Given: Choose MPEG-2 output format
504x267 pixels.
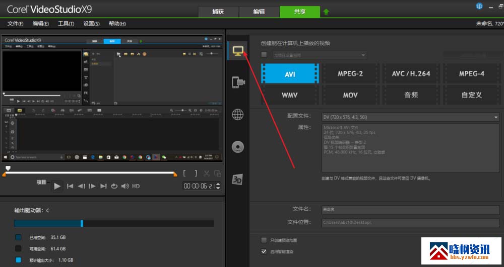Looking at the screenshot, I should pyautogui.click(x=350, y=74).
